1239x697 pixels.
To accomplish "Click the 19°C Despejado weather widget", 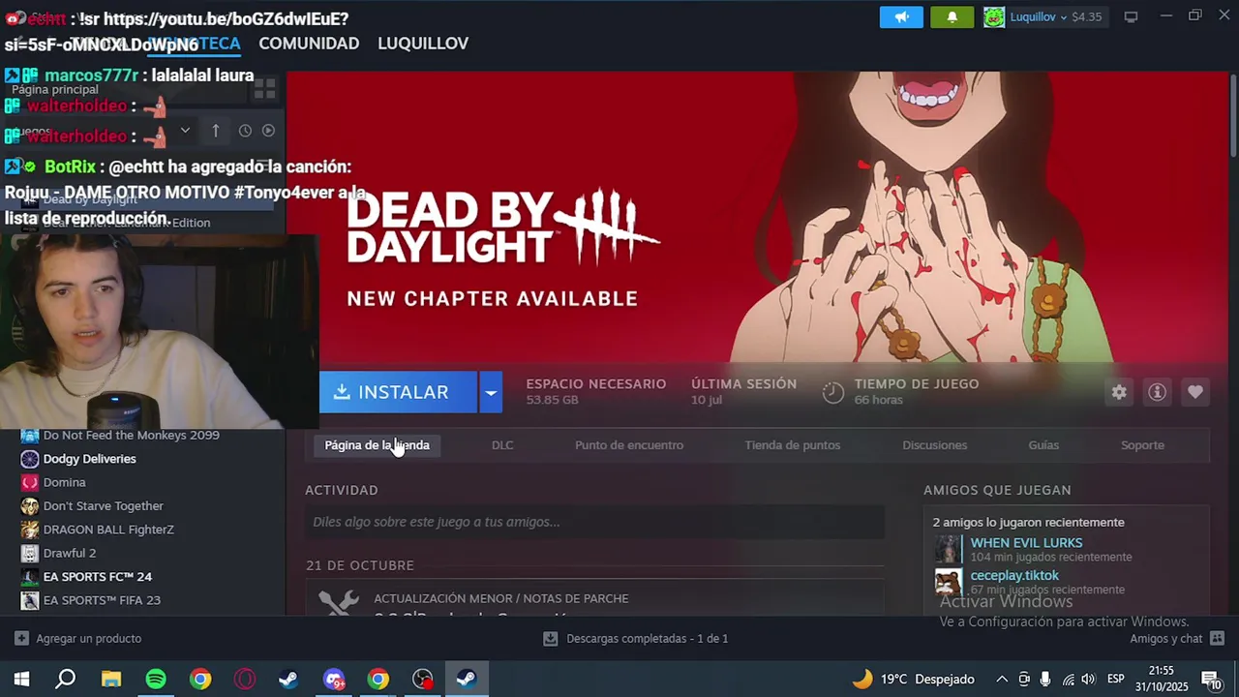I will click(x=913, y=679).
